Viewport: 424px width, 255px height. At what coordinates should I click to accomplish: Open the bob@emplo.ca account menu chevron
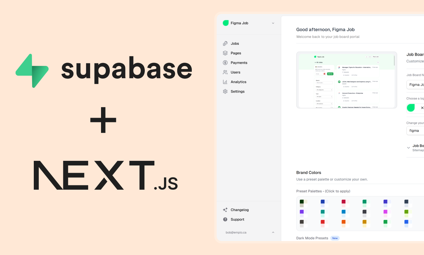coord(273,232)
